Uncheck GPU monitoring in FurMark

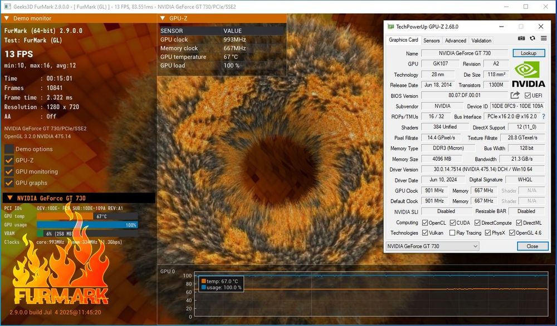coord(9,172)
